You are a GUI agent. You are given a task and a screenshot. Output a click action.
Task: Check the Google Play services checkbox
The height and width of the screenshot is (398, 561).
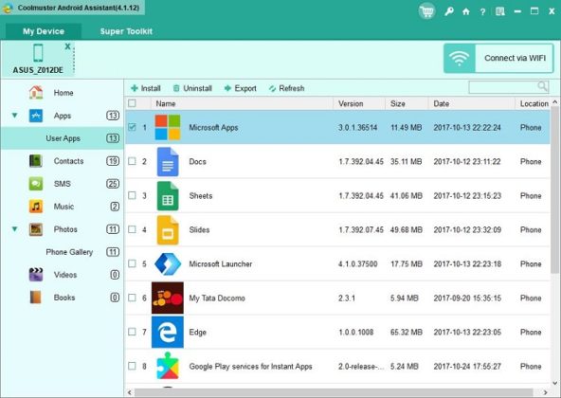[x=132, y=366]
